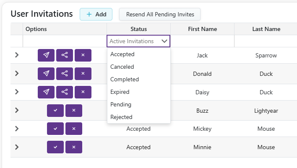The height and width of the screenshot is (168, 297).
Task: Select the first name 'Buzz' cell
Action: tap(202, 111)
